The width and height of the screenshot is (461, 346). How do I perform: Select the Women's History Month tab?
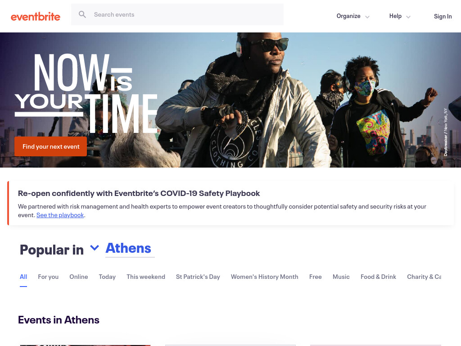click(x=264, y=277)
